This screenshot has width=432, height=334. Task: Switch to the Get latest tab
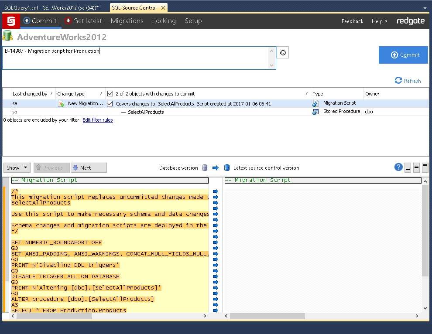83,21
